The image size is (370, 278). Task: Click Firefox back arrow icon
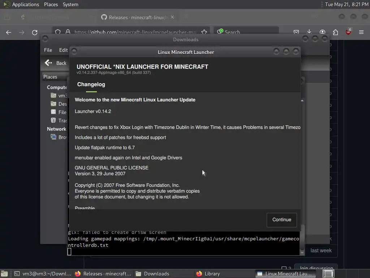click(9, 32)
